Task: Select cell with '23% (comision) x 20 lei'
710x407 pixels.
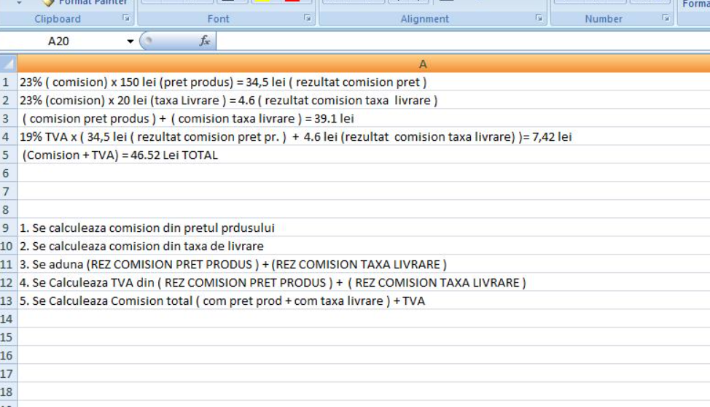Action: click(x=364, y=100)
